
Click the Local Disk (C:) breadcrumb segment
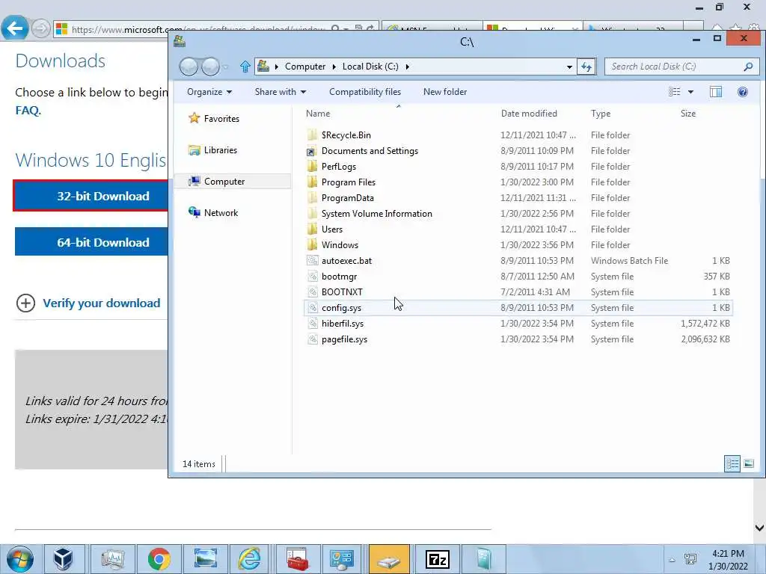click(370, 67)
